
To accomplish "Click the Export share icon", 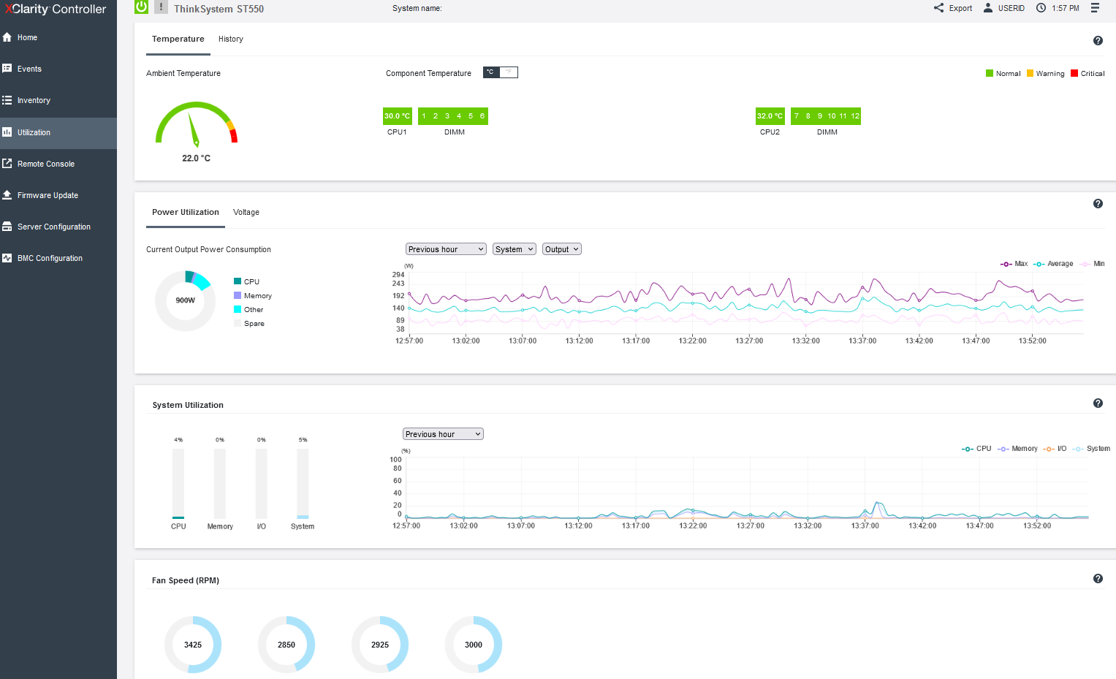I will coord(938,8).
